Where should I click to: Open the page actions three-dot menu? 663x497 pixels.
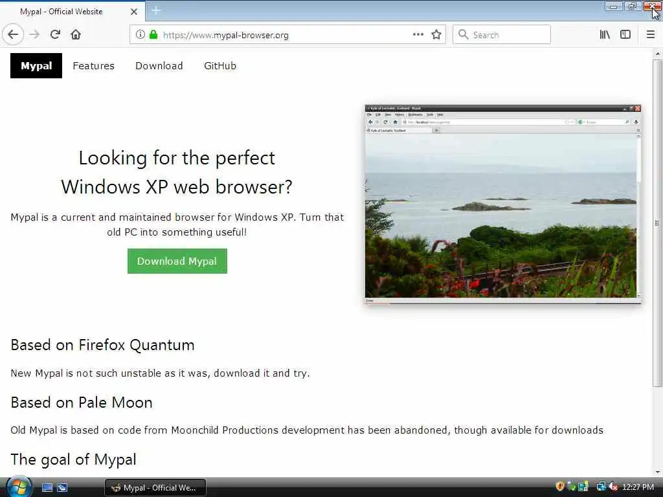418,35
